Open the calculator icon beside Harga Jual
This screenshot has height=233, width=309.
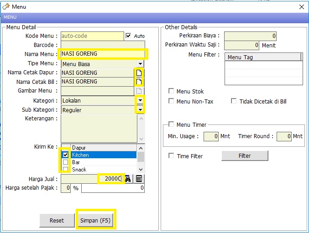139,179
